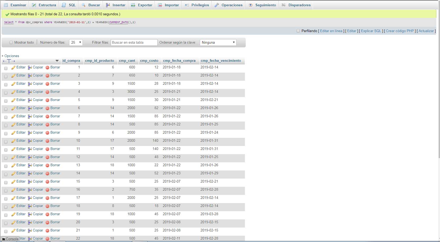Click pencil edit icon for row 12
The width and height of the screenshot is (440, 242).
[x=13, y=157]
